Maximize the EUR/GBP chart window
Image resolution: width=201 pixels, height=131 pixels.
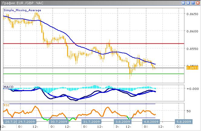click(x=193, y=3)
